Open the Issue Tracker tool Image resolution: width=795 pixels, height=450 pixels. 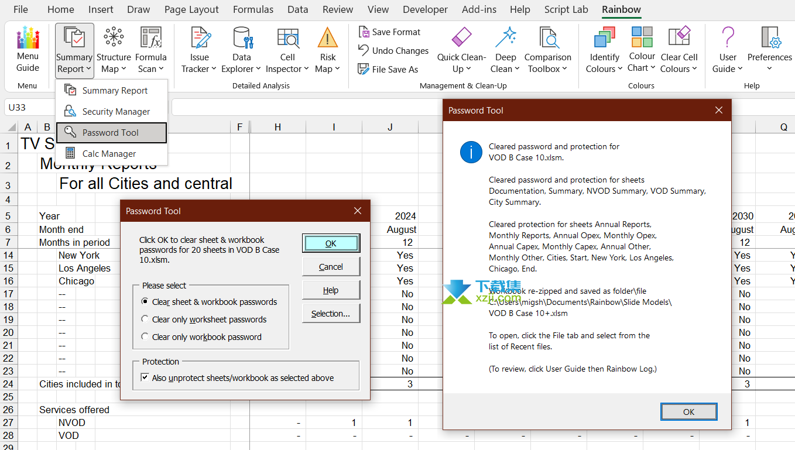[x=200, y=38]
